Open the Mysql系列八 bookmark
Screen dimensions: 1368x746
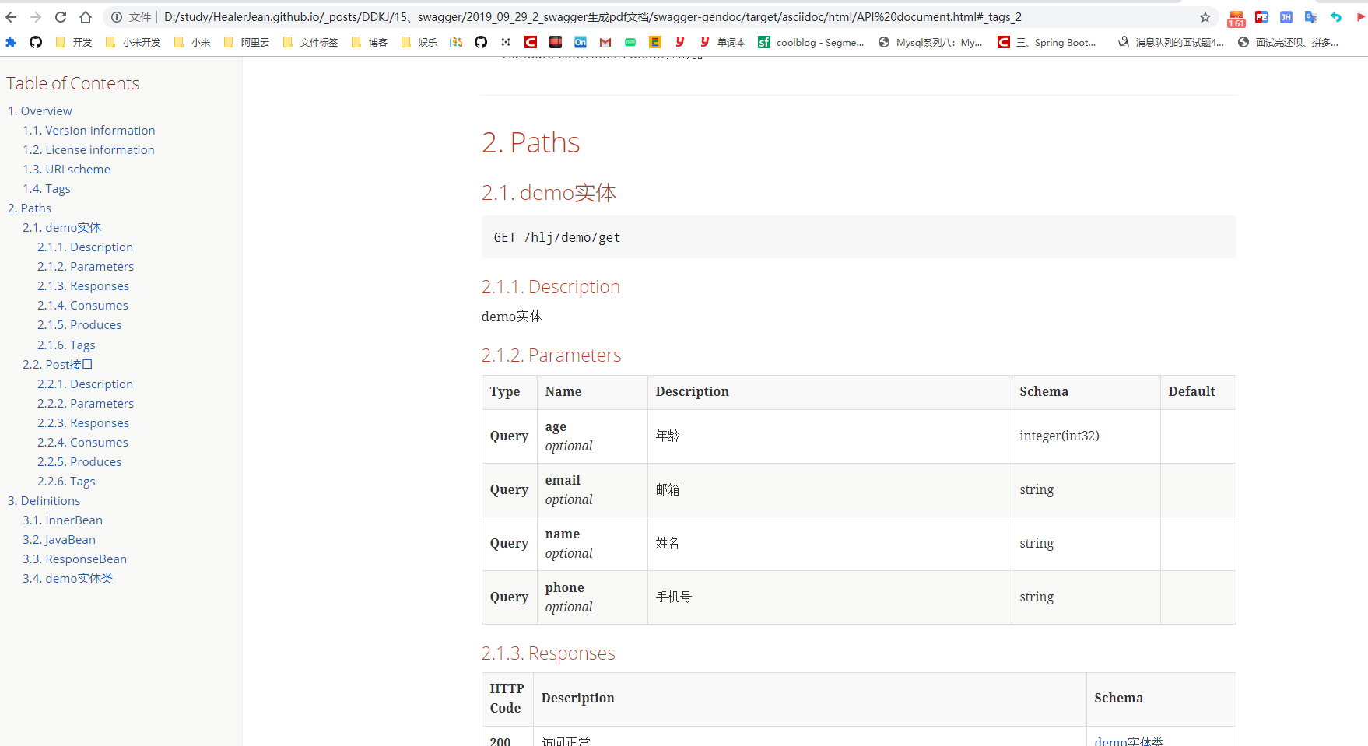[931, 42]
